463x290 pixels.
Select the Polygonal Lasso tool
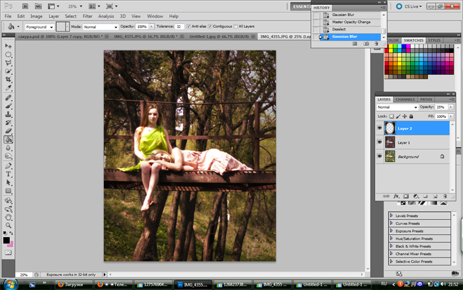(x=8, y=63)
